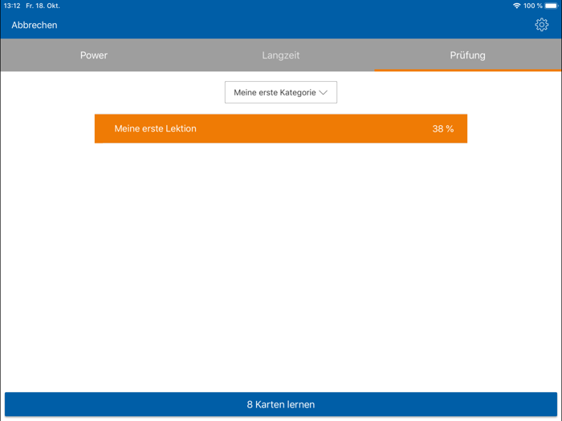Select the Meine erste Lektion row

[x=281, y=128]
